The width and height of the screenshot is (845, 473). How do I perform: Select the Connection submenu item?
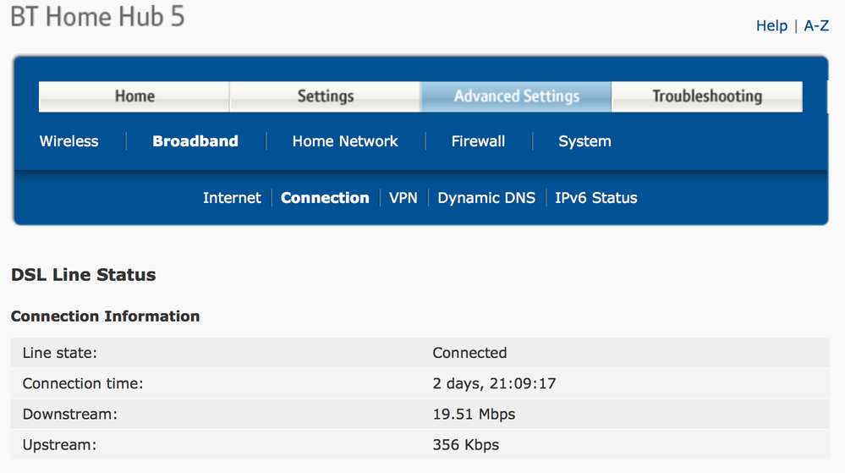[325, 198]
